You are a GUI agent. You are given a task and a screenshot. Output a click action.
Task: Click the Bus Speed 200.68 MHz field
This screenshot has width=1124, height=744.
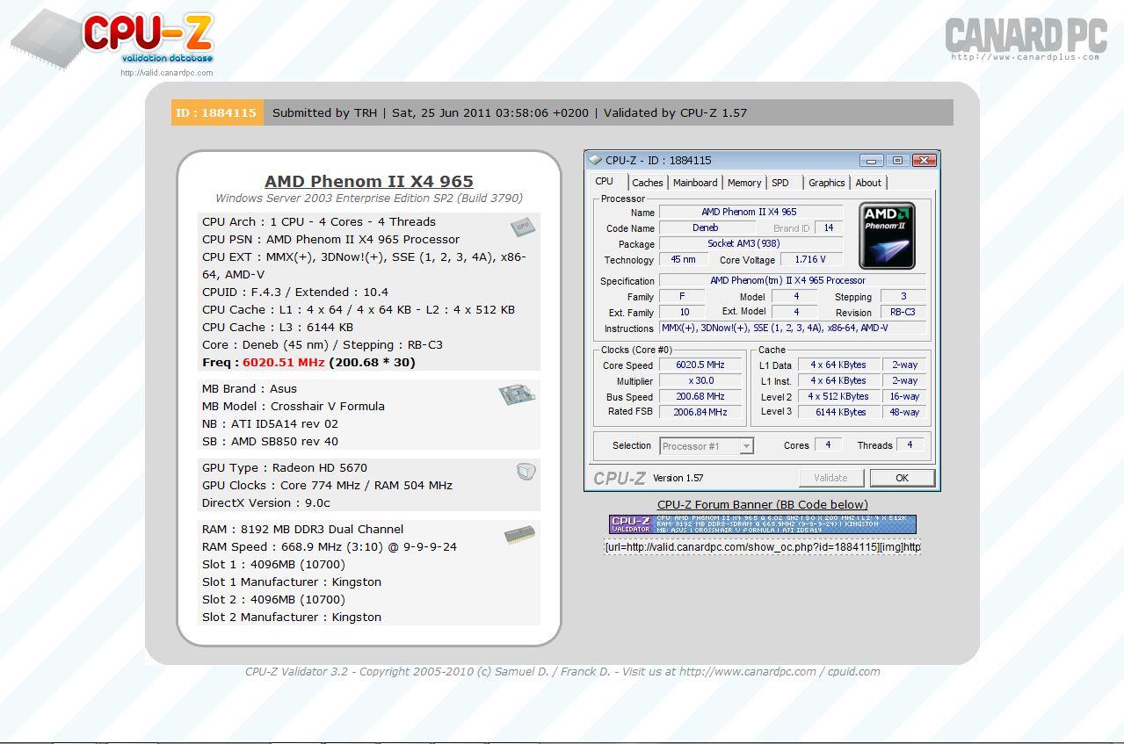700,397
